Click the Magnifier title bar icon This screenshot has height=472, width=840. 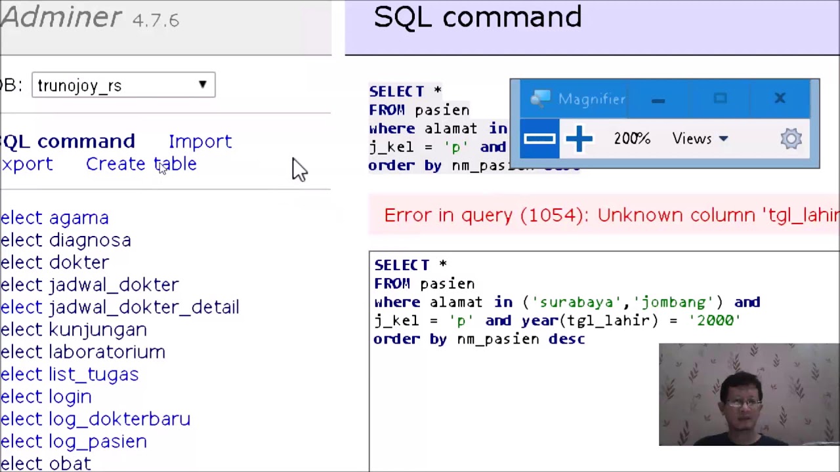click(540, 99)
